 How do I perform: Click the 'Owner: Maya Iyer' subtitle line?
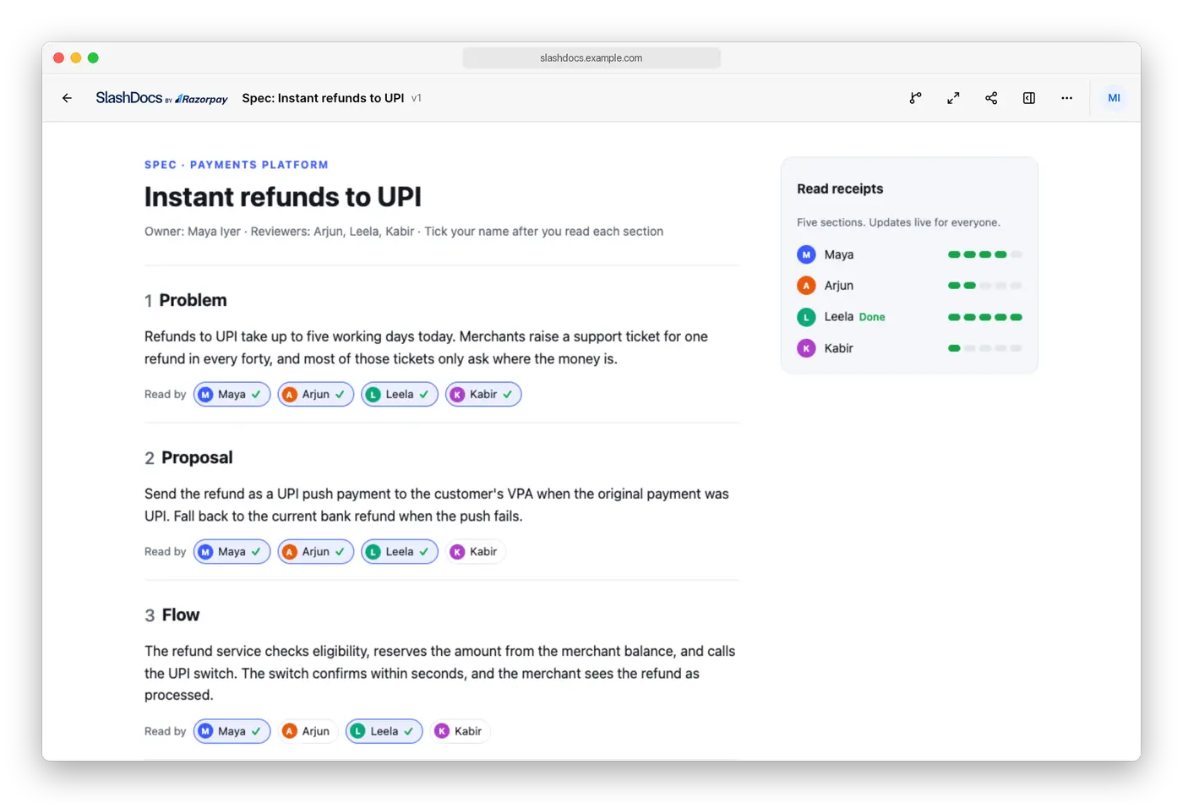(403, 232)
